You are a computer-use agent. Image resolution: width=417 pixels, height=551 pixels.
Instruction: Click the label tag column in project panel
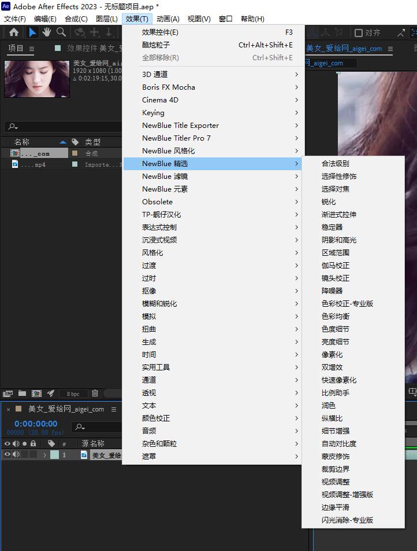point(75,142)
